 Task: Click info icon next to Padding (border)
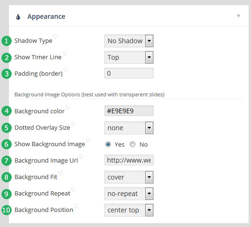click(x=66, y=70)
